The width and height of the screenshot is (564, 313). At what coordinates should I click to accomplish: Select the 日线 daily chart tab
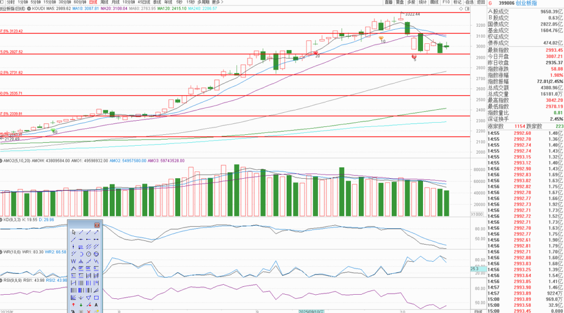click(x=93, y=2)
